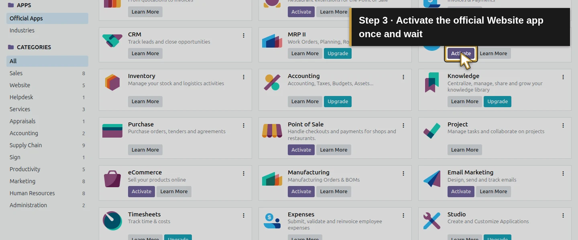Image resolution: width=578 pixels, height=240 pixels.
Task: Open the Purchase card three-dot menu
Action: tap(244, 126)
